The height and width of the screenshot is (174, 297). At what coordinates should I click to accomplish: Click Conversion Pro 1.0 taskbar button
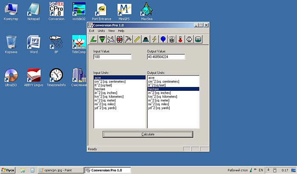[108, 170]
